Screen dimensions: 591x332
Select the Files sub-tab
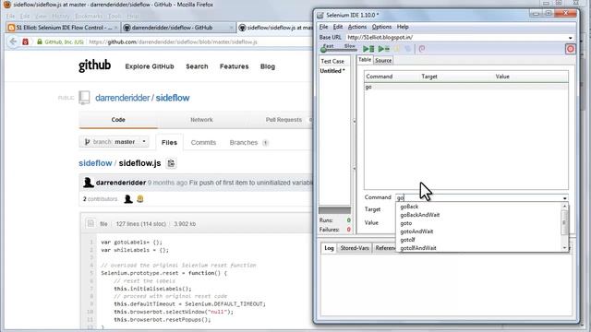click(169, 142)
